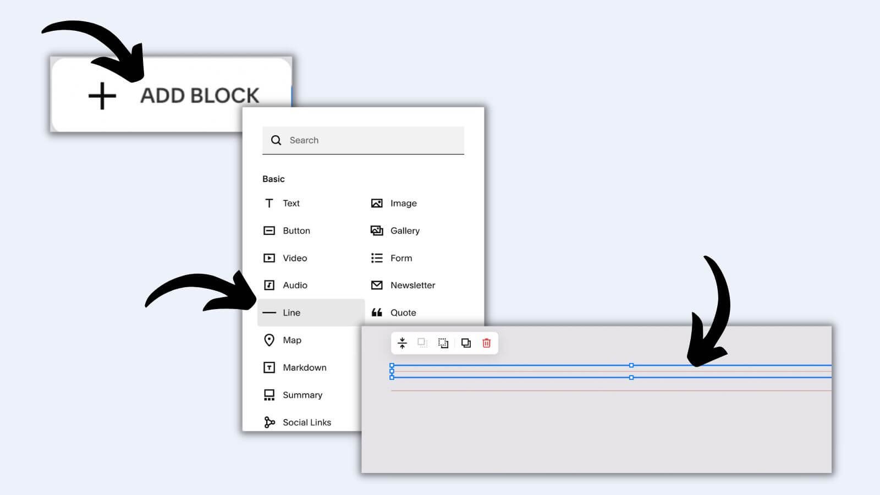Select the Audio block label
Viewport: 880px width, 495px height.
tap(295, 285)
